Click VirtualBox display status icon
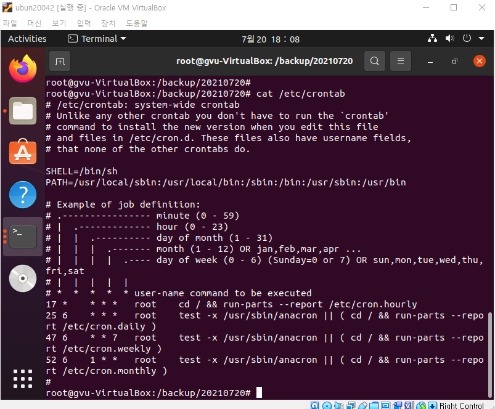The height and width of the screenshot is (409, 495). [385, 405]
